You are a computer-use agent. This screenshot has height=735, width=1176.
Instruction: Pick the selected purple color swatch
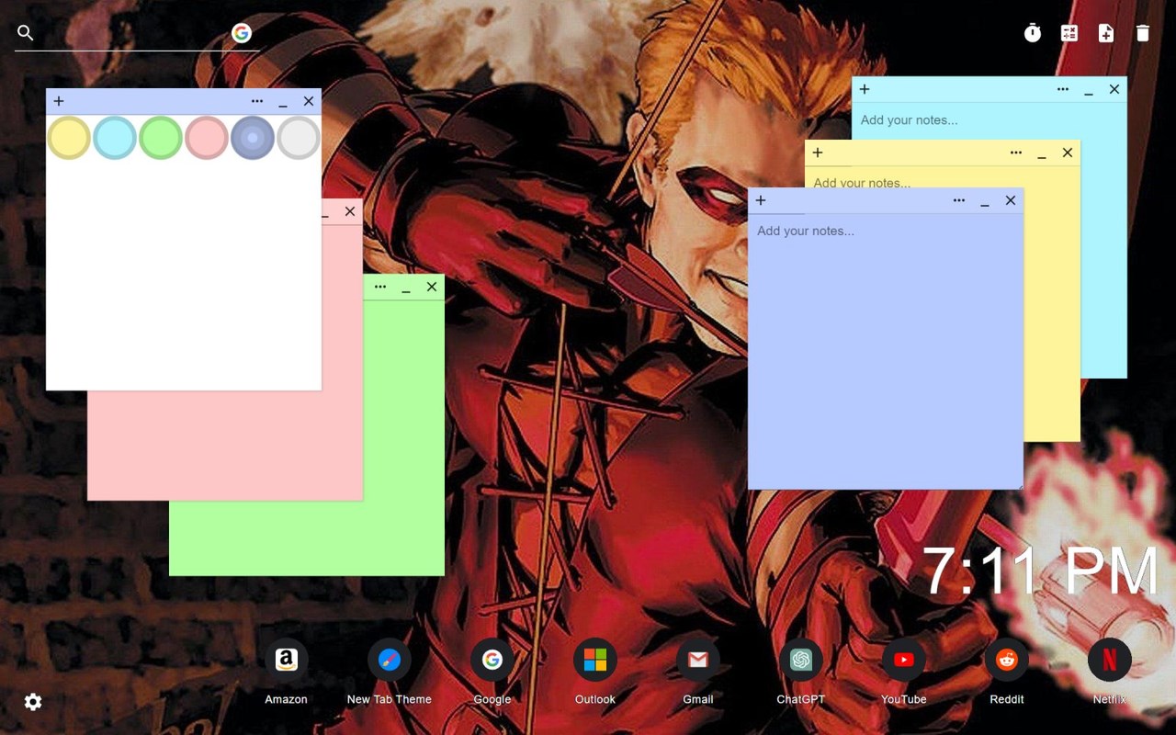(x=253, y=138)
